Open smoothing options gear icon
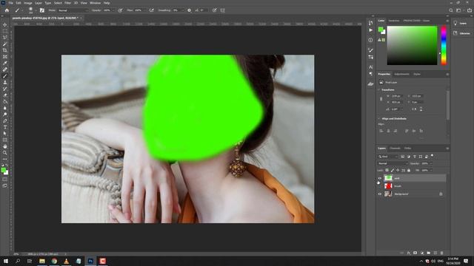The height and width of the screenshot is (266, 474). point(190,10)
